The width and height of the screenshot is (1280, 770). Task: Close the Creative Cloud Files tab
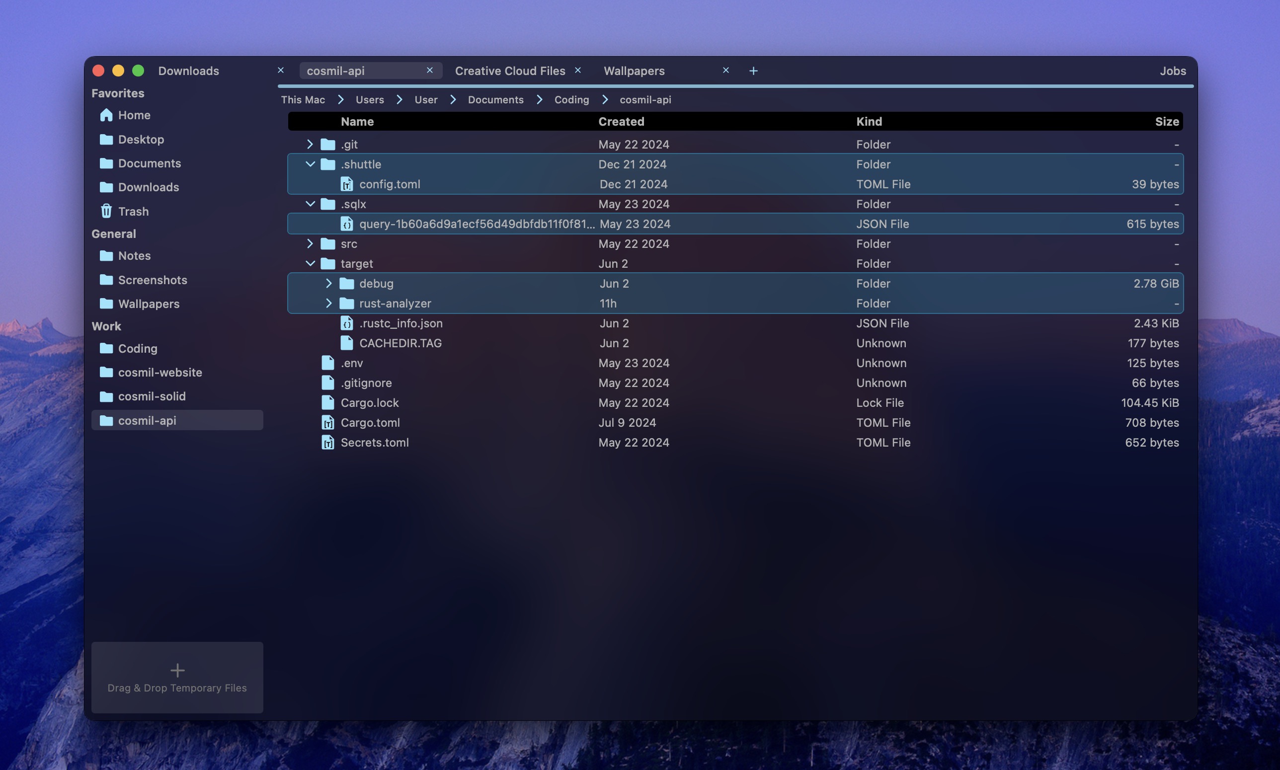578,71
